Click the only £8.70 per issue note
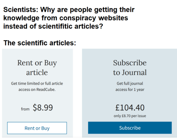Image resolution: width=177 pixels, height=138 pixels. click(x=130, y=116)
